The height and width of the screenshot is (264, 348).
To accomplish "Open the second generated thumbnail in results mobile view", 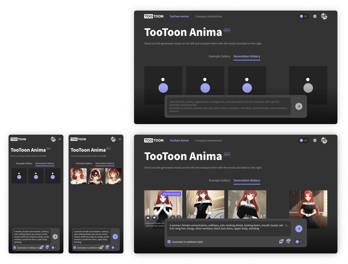I will point(96,176).
